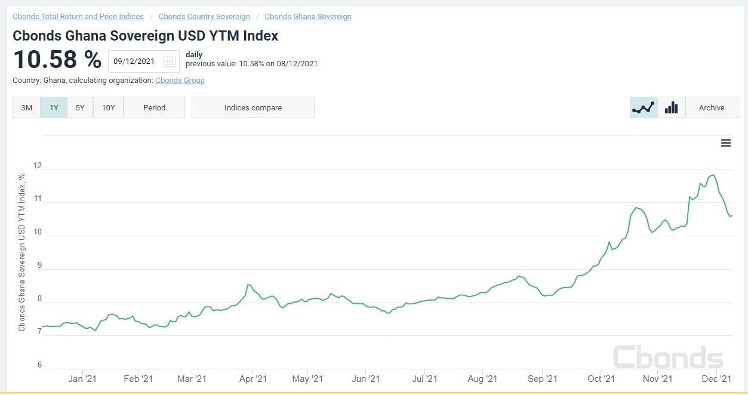Image resolution: width=748 pixels, height=395 pixels.
Task: Click the Feb '21 axis label
Action: [139, 379]
